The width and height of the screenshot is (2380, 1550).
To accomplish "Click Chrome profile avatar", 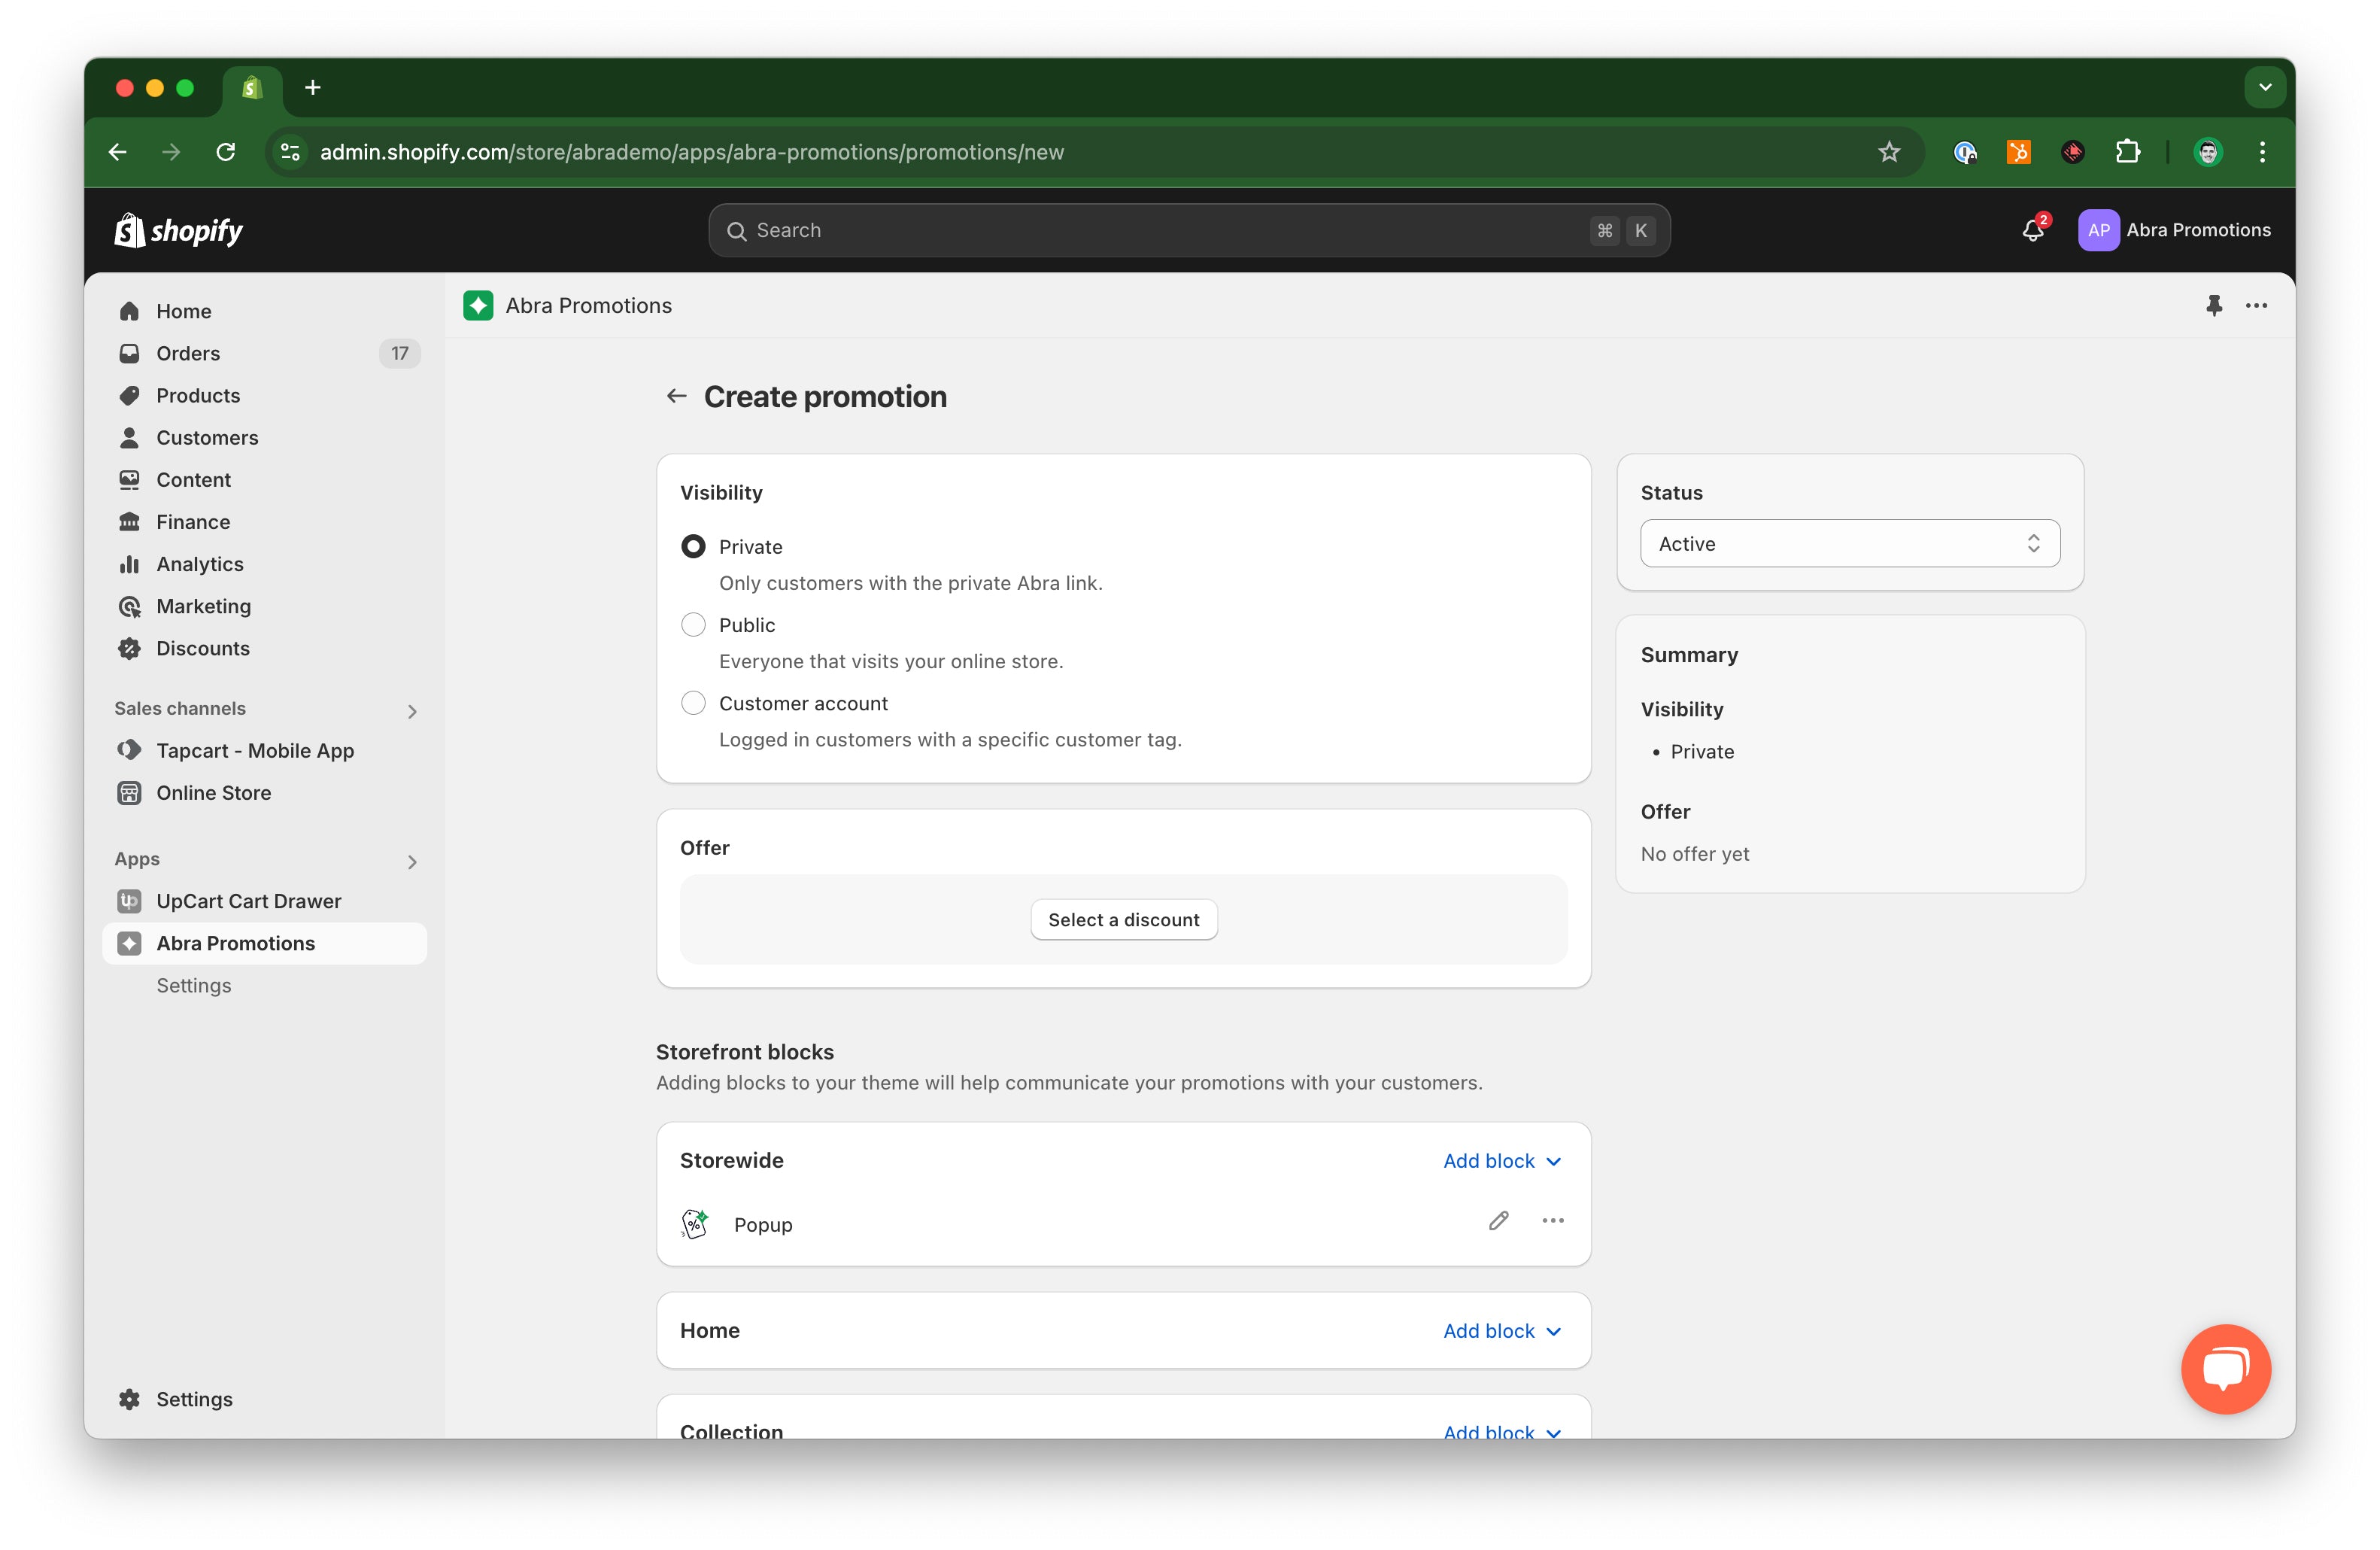I will pos(2208,152).
